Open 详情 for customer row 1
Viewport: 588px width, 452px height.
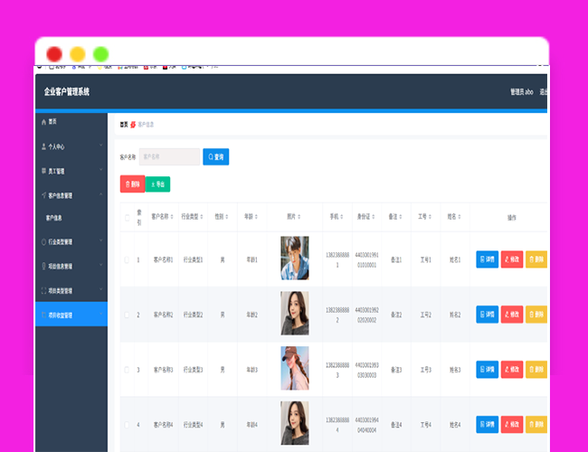(x=487, y=259)
